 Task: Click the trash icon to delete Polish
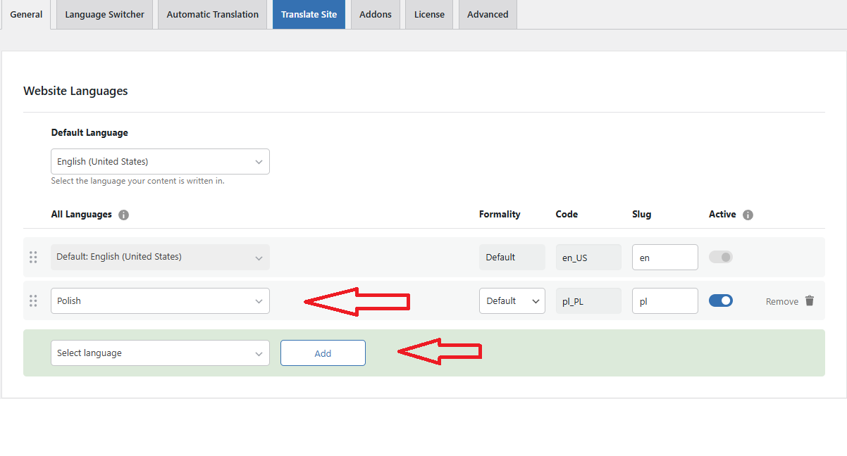(809, 300)
